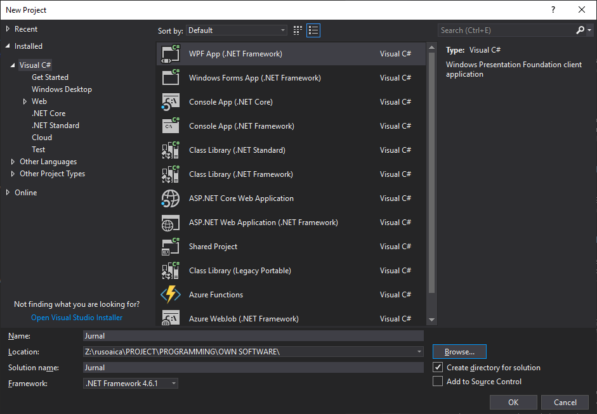The height and width of the screenshot is (414, 597).
Task: Select the WPF App template icon
Action: click(171, 54)
